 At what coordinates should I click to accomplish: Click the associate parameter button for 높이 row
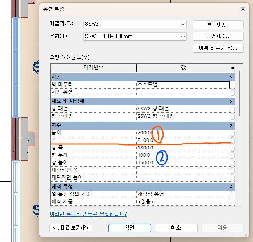click(233, 132)
